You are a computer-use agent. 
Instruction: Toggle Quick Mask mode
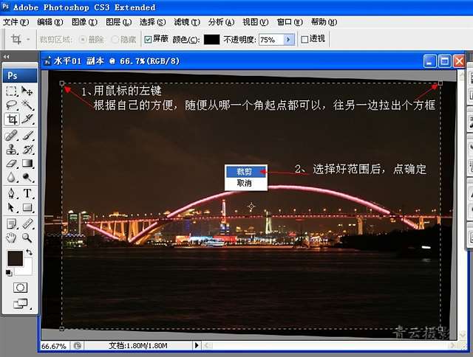click(x=20, y=288)
